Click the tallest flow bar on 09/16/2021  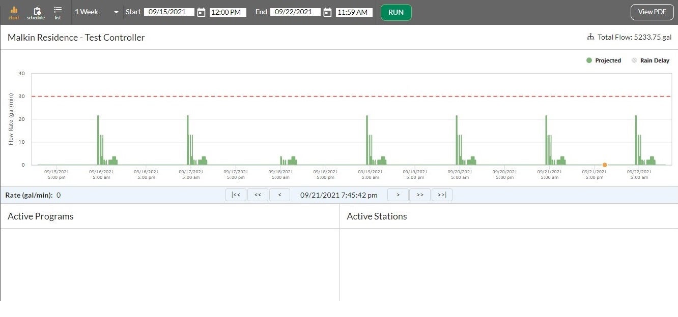click(x=98, y=140)
